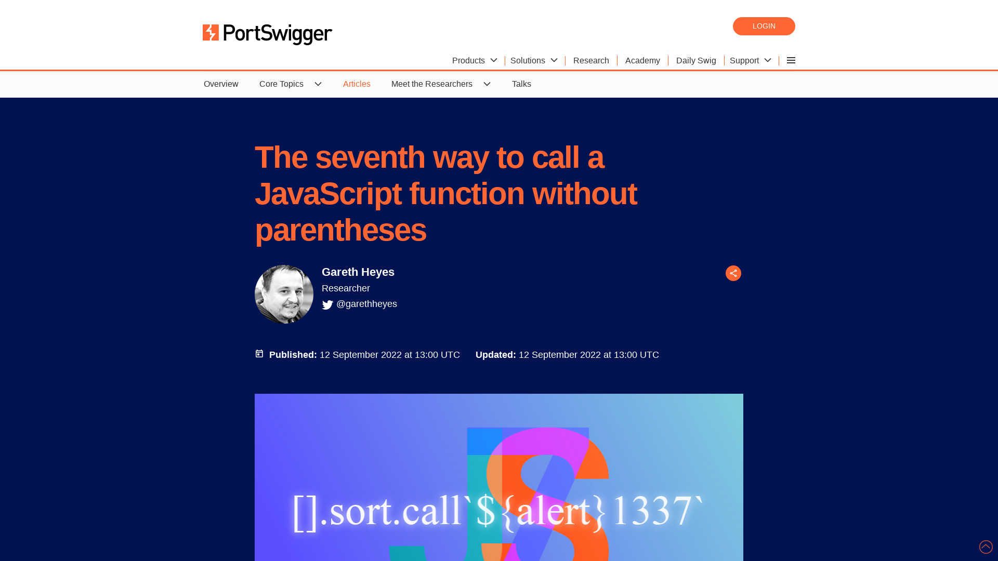Navigate to the Daily Swig page
998x561 pixels.
(696, 60)
